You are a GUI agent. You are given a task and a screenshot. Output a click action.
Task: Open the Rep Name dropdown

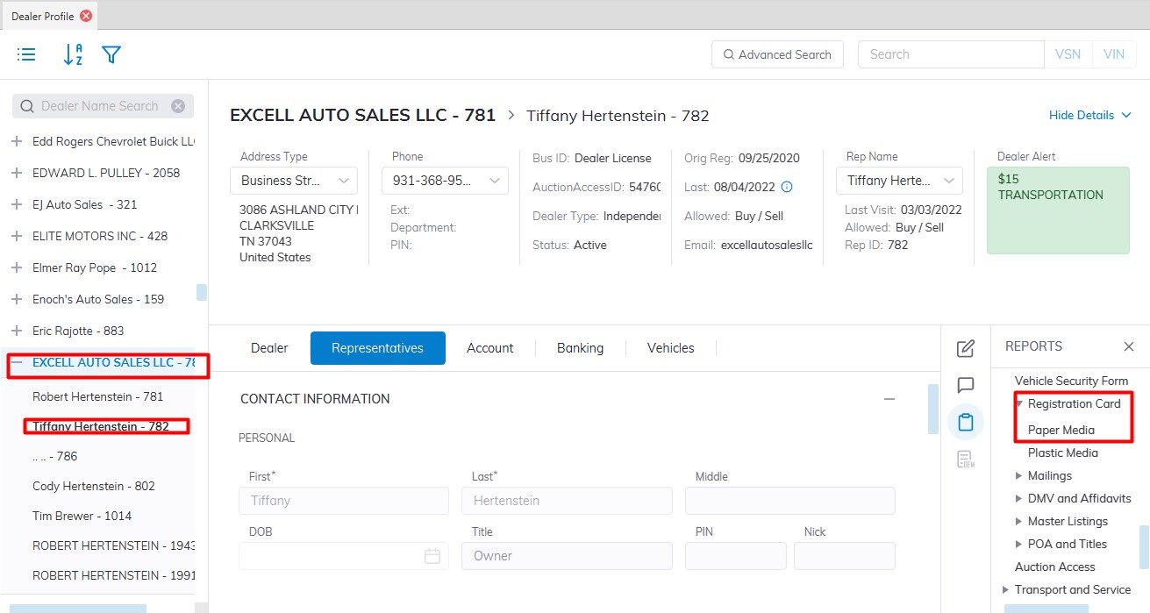click(900, 181)
